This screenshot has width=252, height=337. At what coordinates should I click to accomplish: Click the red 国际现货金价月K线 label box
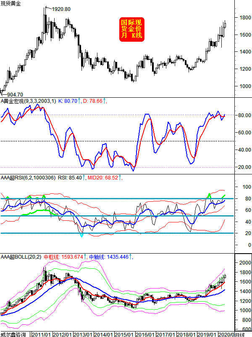(x=132, y=29)
